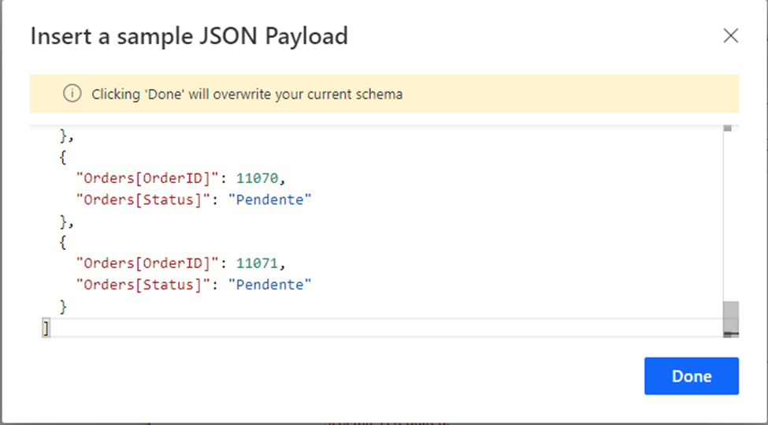Place cursor on the number 11071
The image size is (768, 425).
[x=256, y=263]
